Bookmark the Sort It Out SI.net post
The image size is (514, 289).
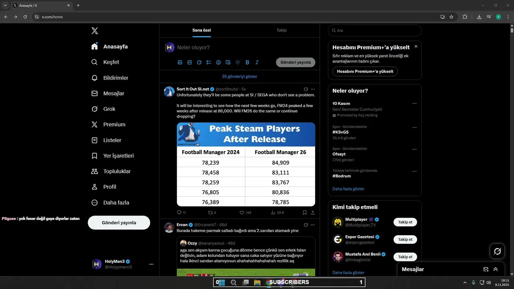pos(305,213)
